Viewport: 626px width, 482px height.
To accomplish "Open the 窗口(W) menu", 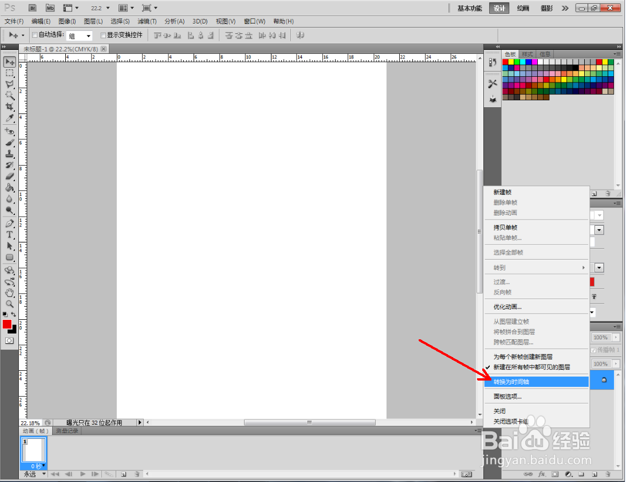I will pos(254,21).
